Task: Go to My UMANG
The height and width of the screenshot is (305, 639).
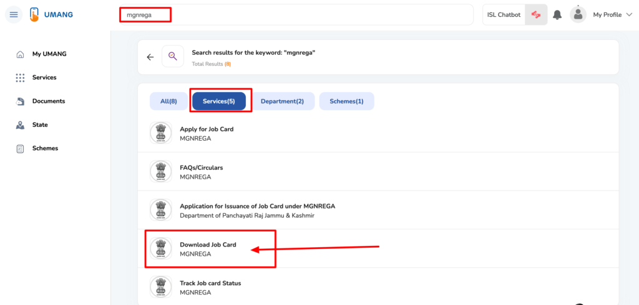Action: (49, 54)
